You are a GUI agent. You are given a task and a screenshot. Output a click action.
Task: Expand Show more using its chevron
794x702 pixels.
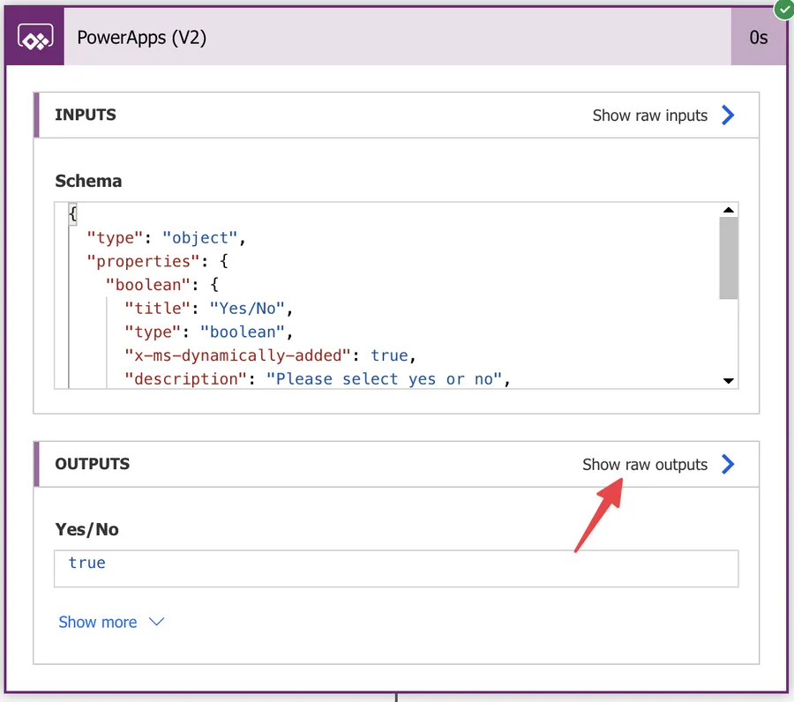157,622
